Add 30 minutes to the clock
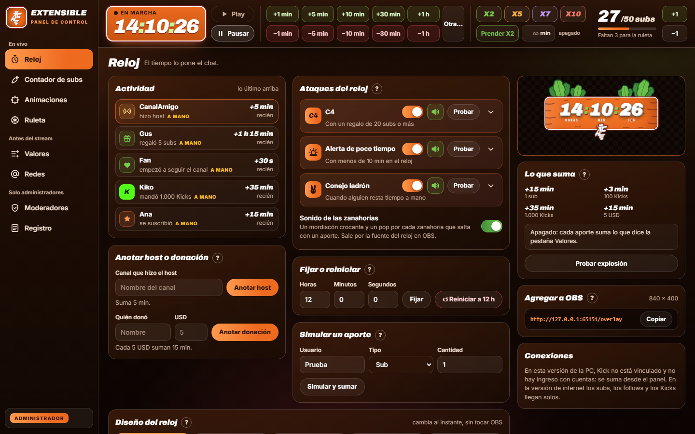The width and height of the screenshot is (695, 434). click(389, 14)
